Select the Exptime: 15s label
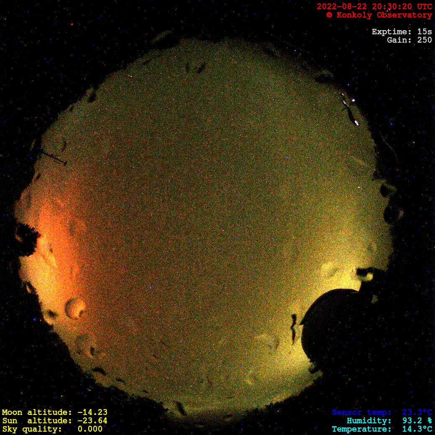The width and height of the screenshot is (435, 435). coord(402,32)
